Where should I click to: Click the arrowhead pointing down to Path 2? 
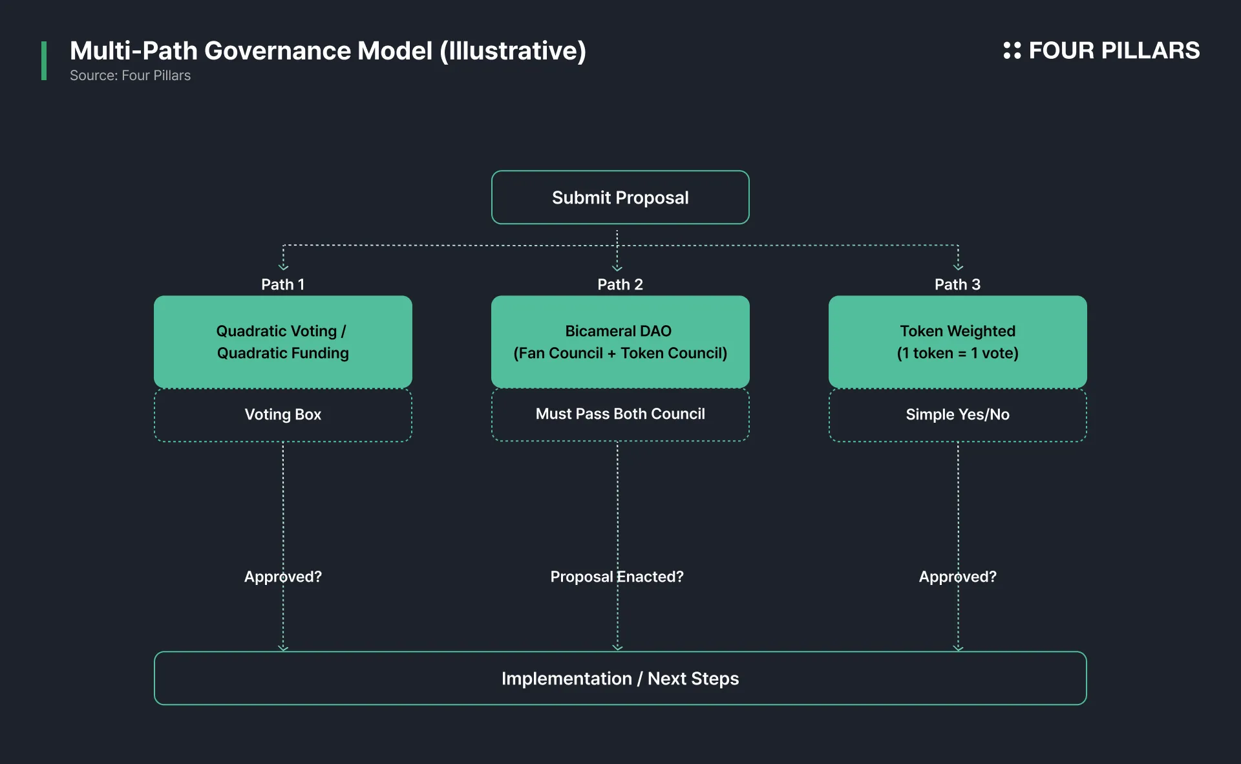[x=617, y=268]
